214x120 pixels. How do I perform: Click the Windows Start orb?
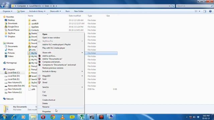4,117
